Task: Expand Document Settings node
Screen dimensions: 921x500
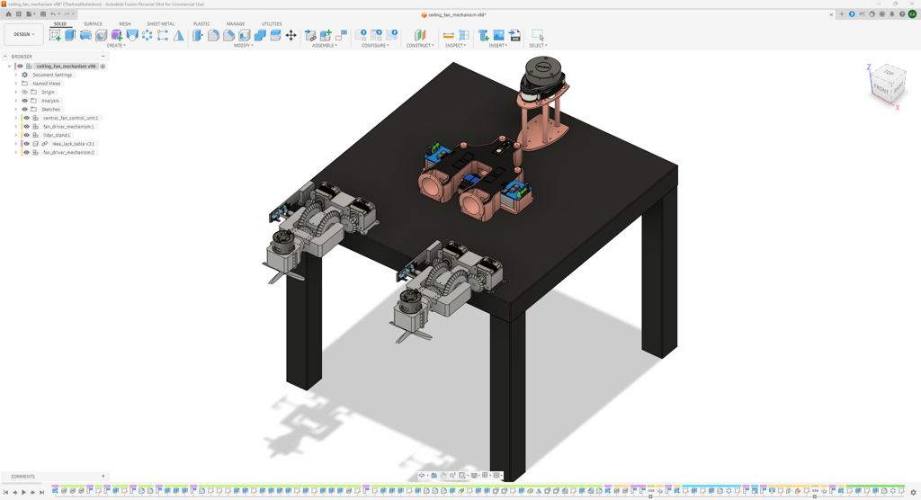Action: [16, 76]
